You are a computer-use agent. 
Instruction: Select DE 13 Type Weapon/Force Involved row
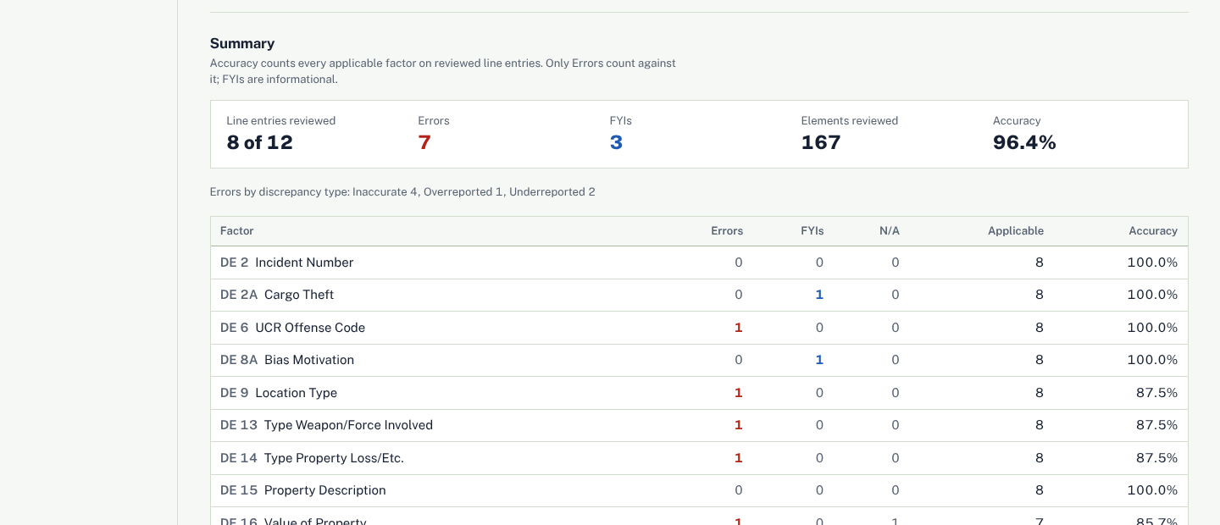(x=699, y=425)
